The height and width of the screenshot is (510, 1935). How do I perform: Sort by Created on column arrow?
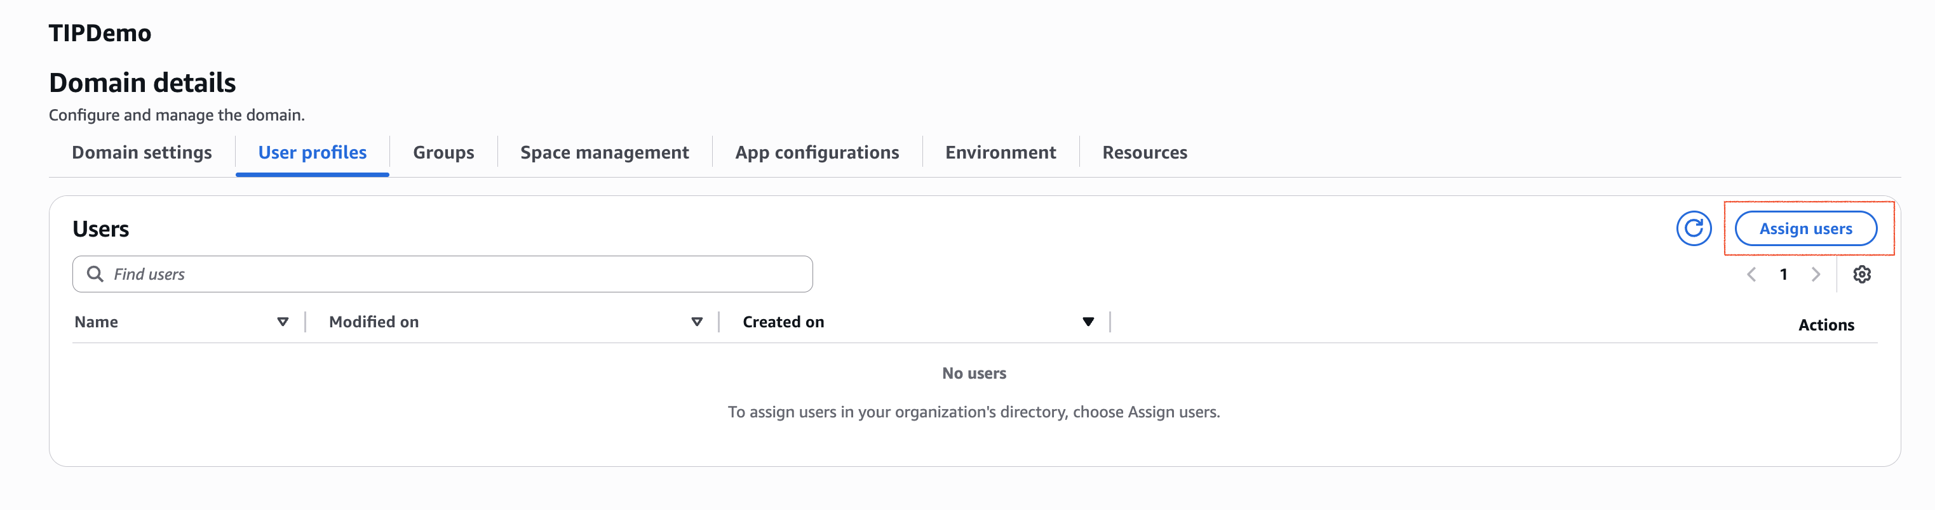(x=1088, y=322)
